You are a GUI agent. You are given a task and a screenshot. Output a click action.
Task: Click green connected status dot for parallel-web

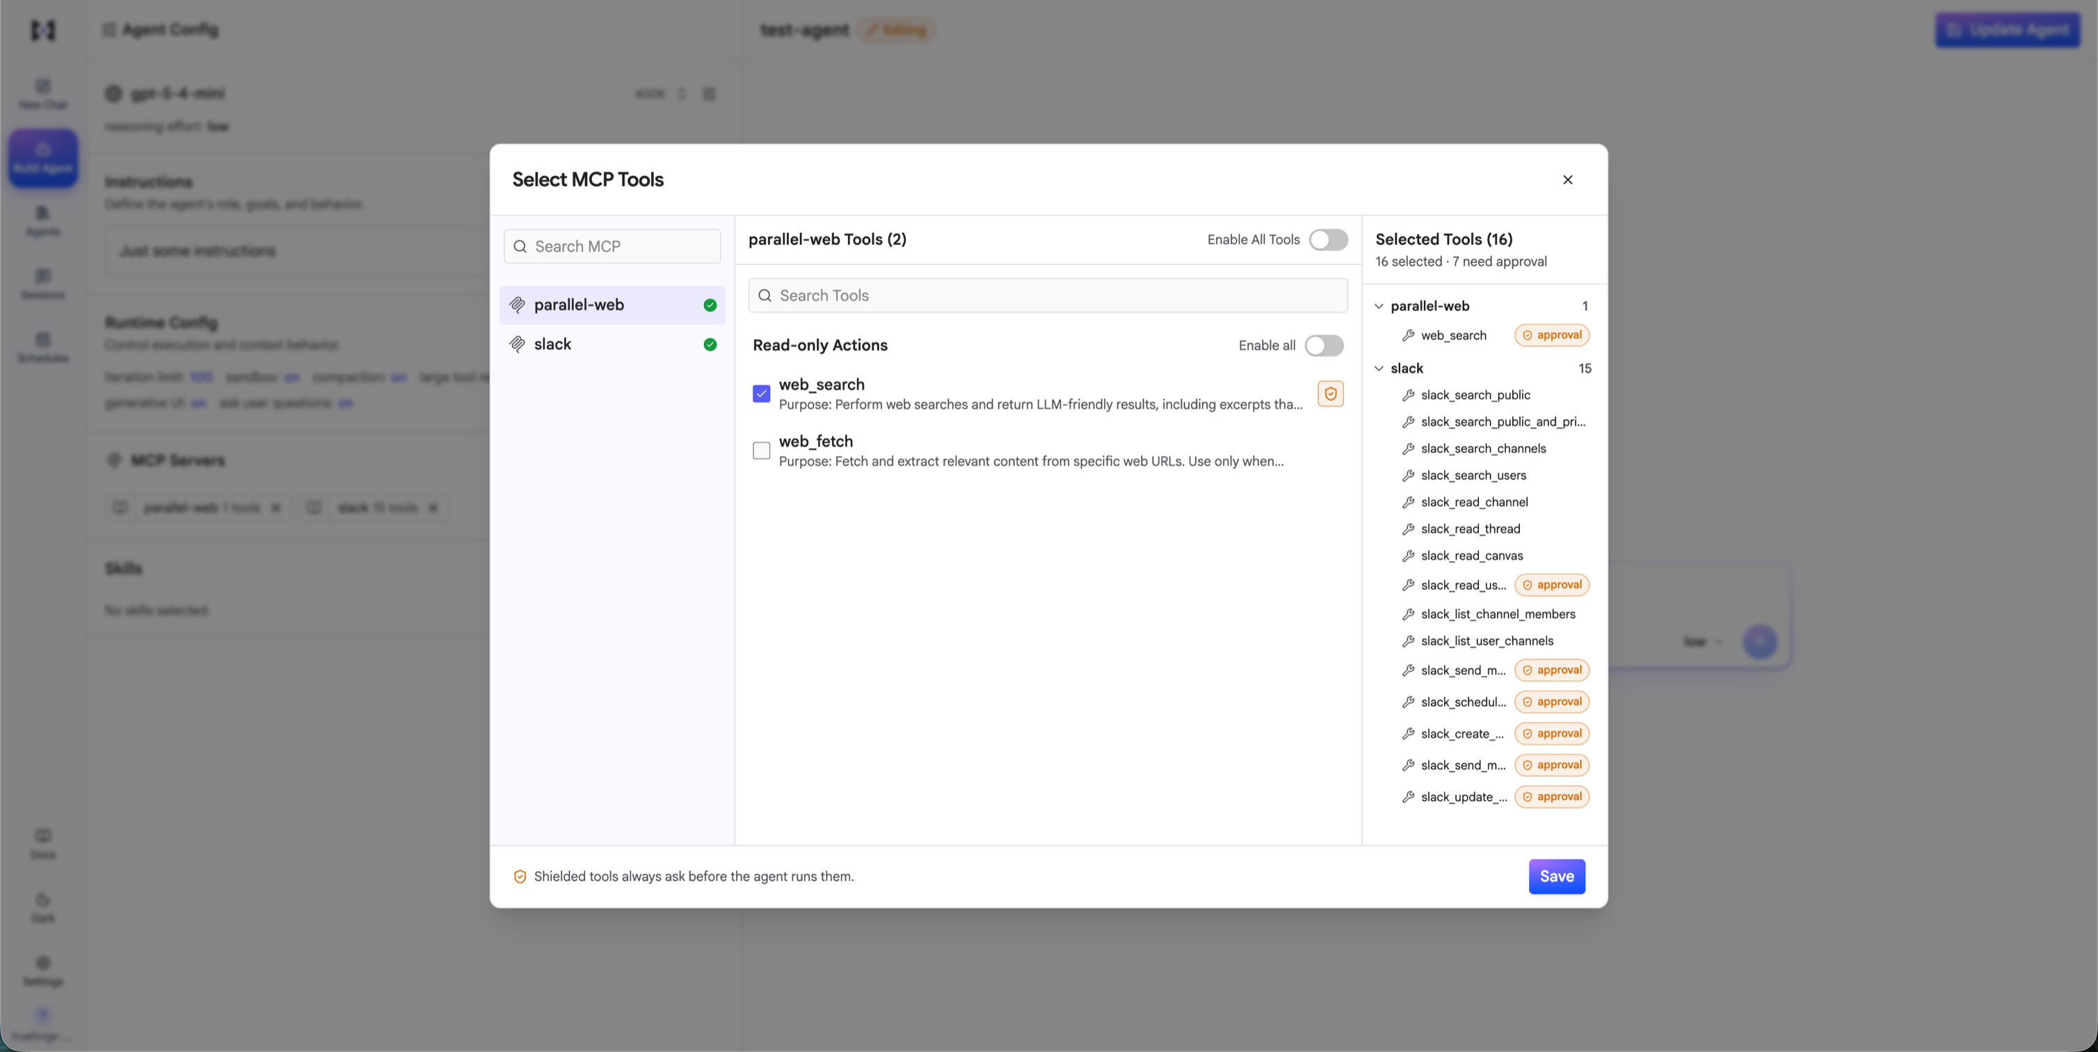(710, 305)
